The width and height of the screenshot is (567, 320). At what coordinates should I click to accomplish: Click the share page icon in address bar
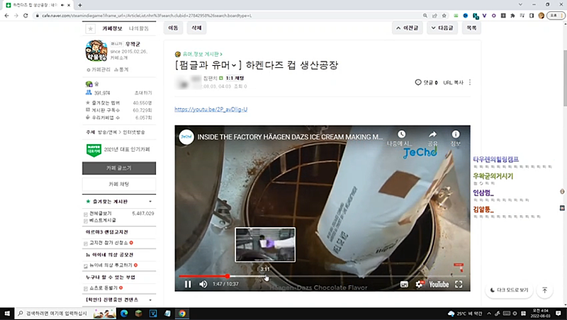[x=434, y=16]
